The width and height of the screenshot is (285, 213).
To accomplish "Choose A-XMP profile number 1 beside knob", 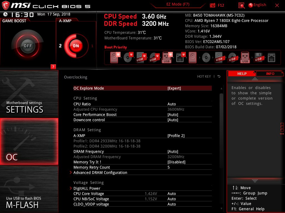I will click(x=92, y=46).
